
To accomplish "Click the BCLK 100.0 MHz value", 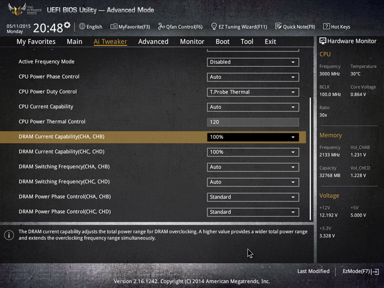I will point(330,94).
